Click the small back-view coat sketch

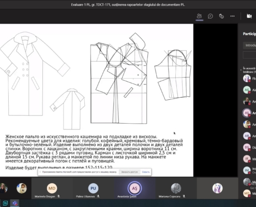[x=68, y=109]
